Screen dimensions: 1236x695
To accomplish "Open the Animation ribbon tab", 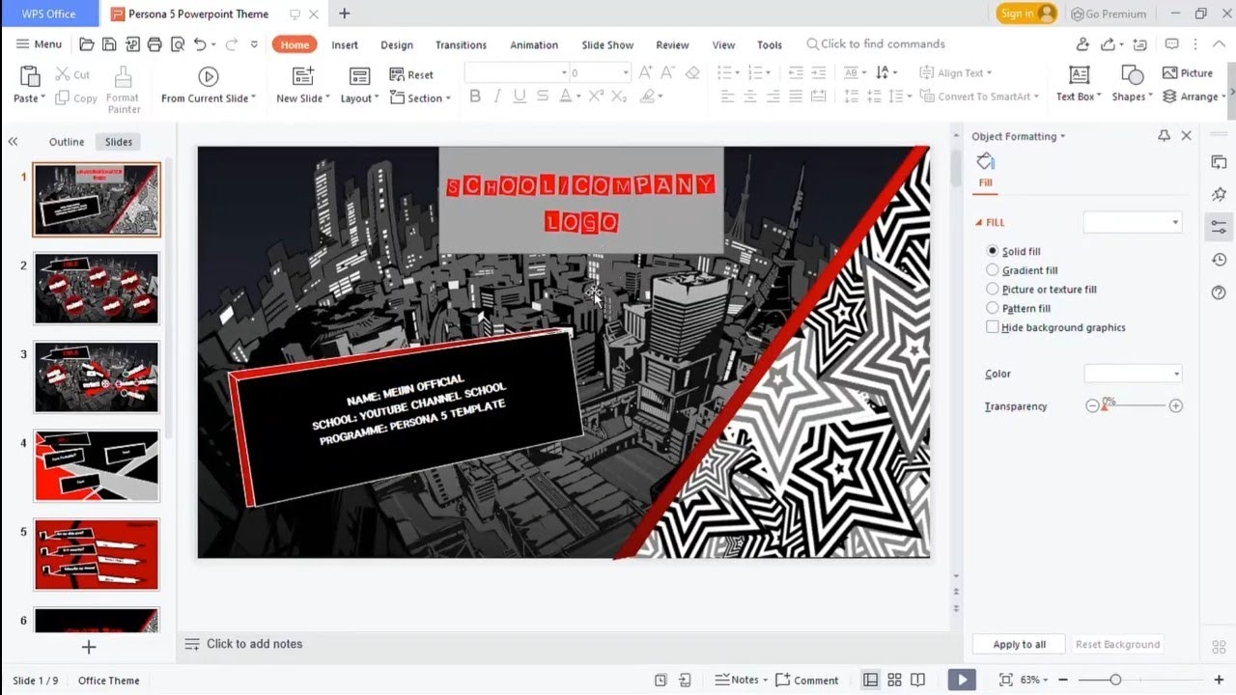I will [534, 44].
